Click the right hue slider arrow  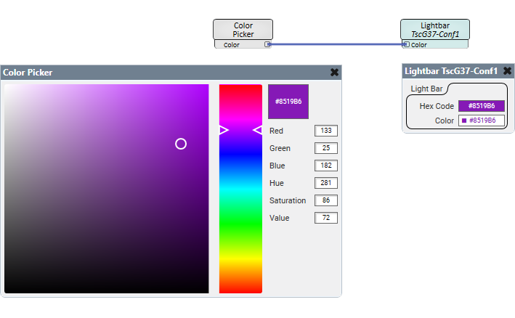[x=257, y=130]
